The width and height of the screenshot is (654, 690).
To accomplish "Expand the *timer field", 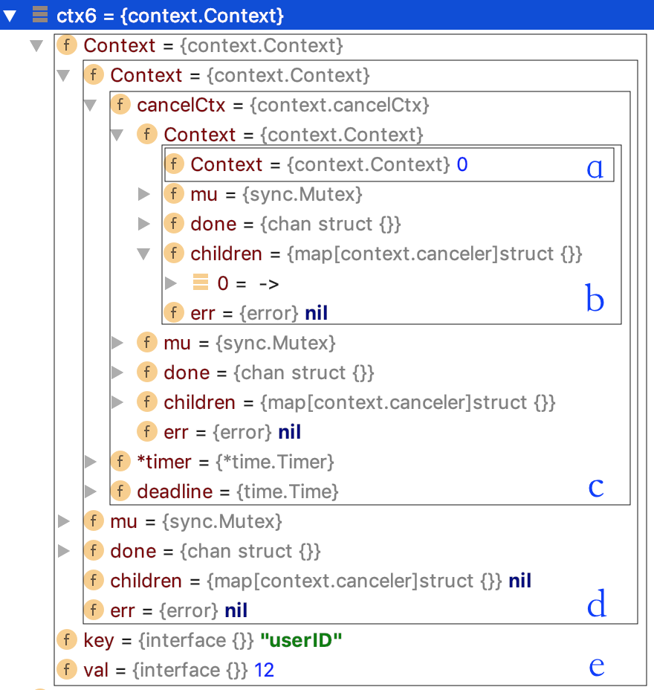I will tap(91, 462).
